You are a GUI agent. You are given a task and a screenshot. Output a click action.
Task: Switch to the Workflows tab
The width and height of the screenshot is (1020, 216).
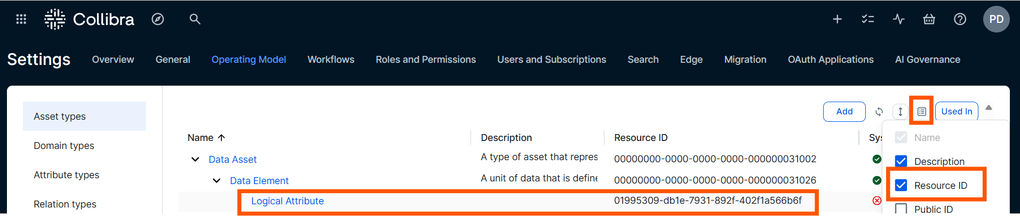pyautogui.click(x=331, y=60)
